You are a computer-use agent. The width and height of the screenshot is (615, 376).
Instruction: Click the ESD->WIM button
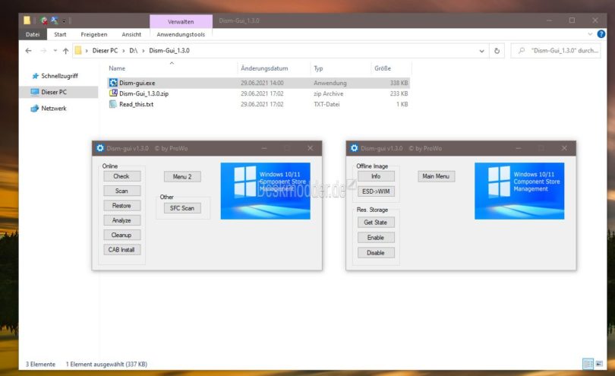[x=375, y=191]
